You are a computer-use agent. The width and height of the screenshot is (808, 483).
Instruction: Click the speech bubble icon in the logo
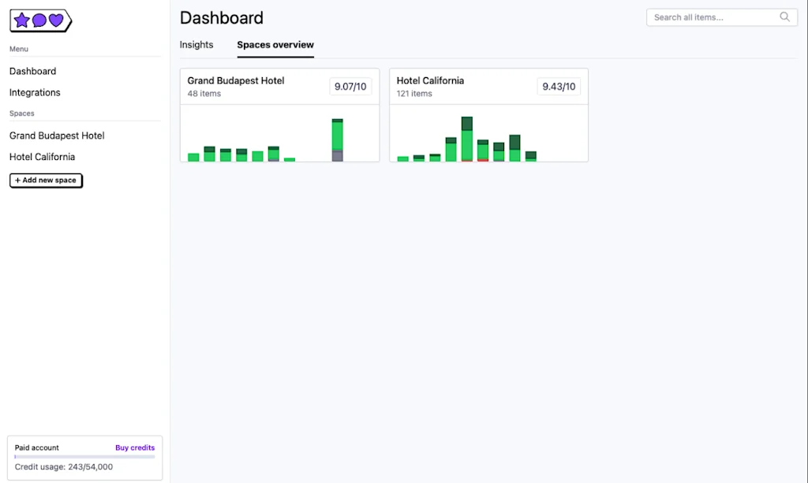tap(40, 20)
